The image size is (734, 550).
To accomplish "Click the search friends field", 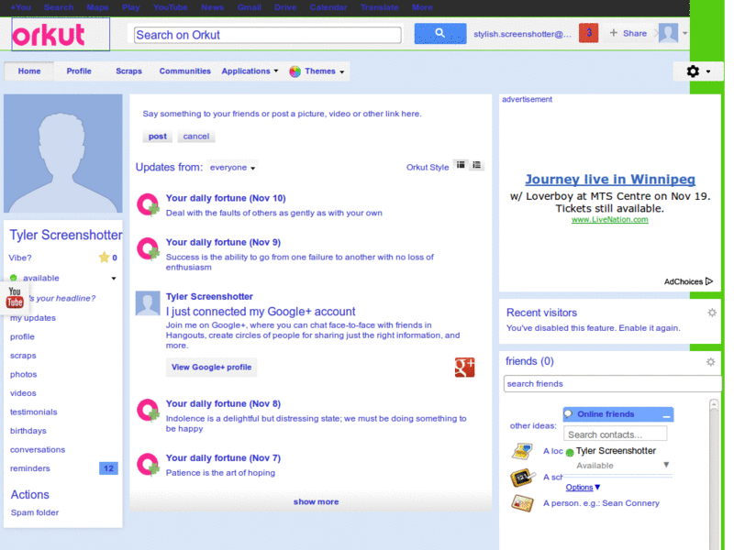I will [612, 384].
